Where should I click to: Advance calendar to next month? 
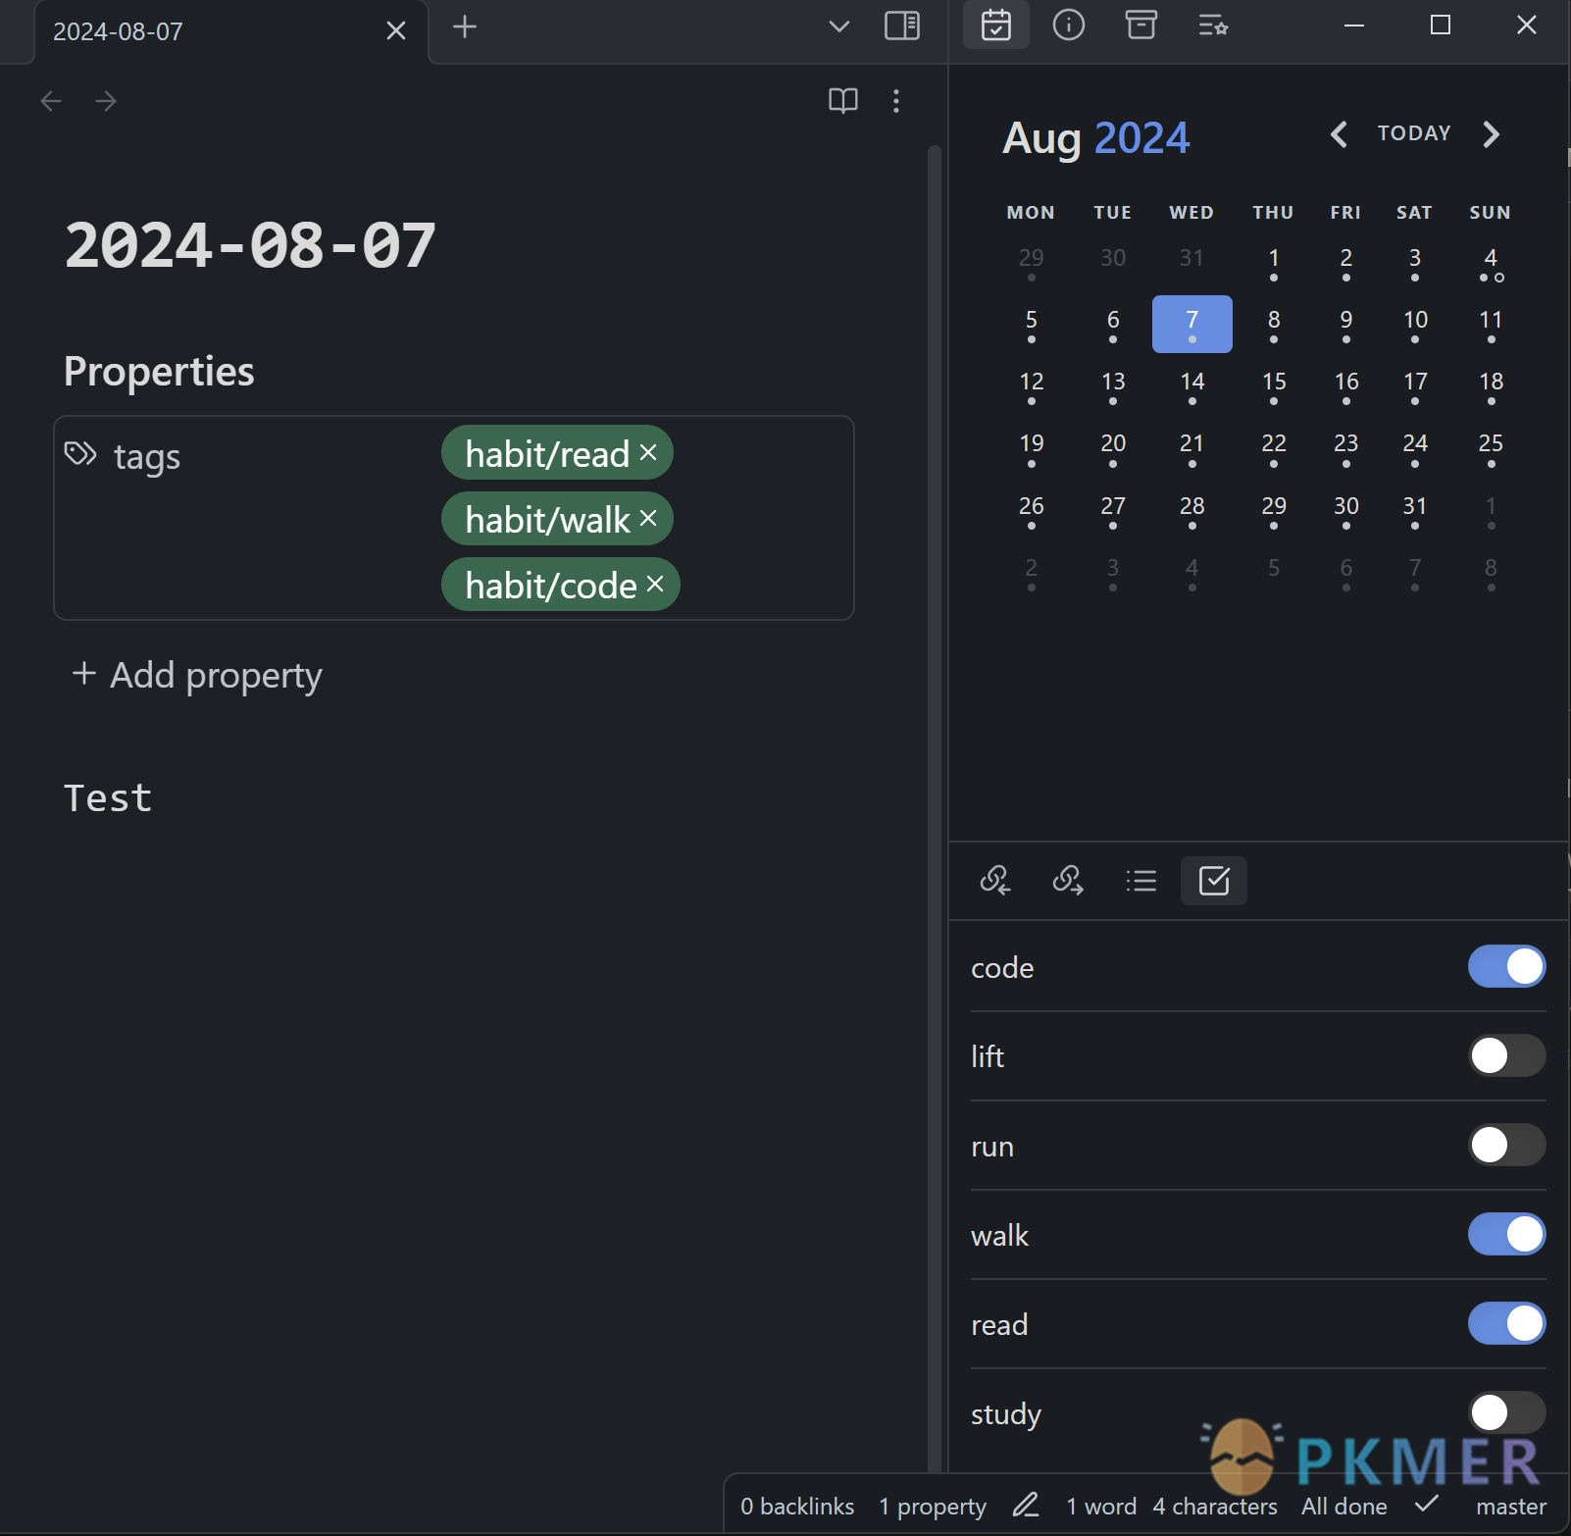[1490, 134]
